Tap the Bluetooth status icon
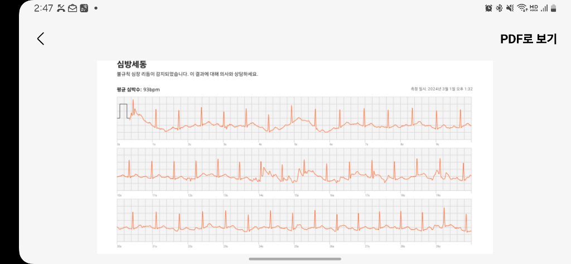The image size is (571, 264). click(499, 8)
